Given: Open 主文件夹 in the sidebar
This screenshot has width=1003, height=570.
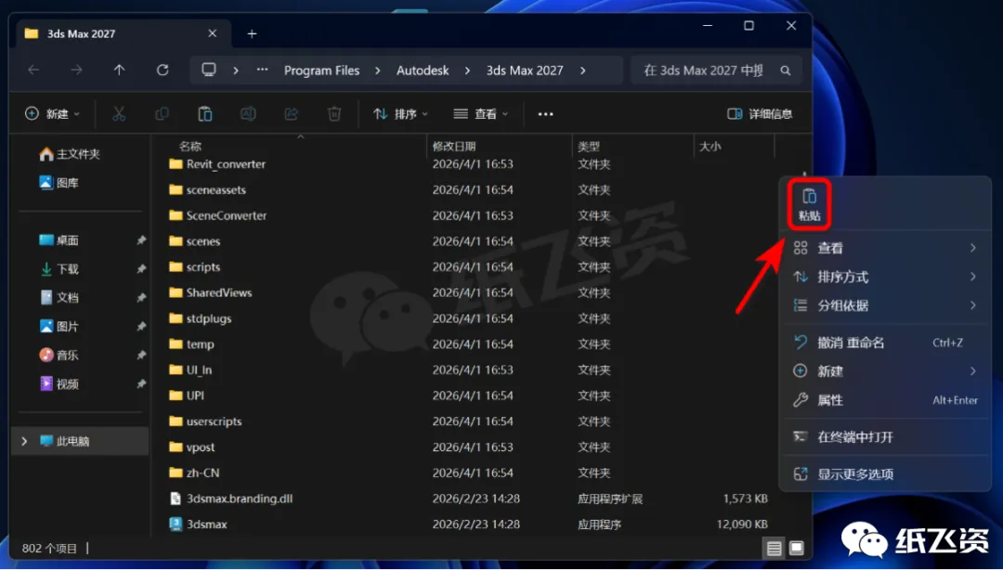Looking at the screenshot, I should tap(70, 153).
